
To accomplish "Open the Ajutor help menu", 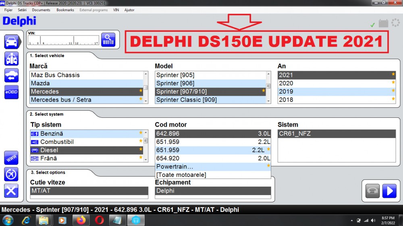I will coord(129,10).
